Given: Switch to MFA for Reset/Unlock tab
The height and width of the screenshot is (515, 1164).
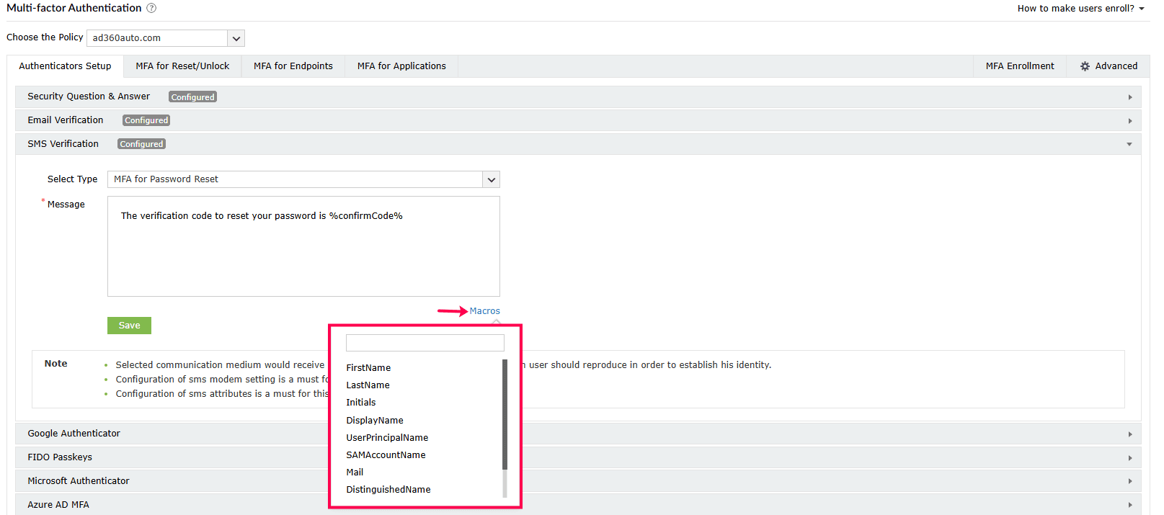Looking at the screenshot, I should [182, 66].
